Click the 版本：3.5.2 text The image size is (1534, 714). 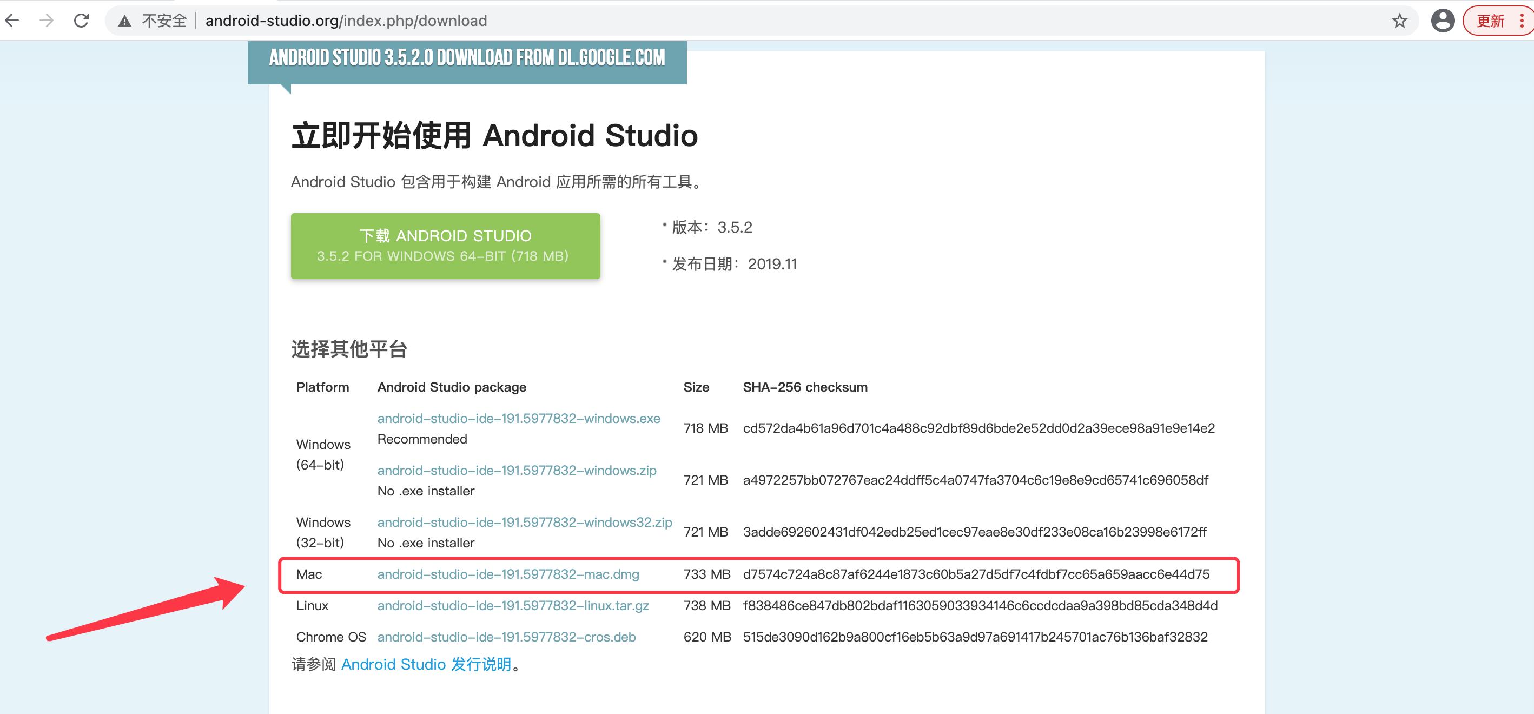(712, 227)
